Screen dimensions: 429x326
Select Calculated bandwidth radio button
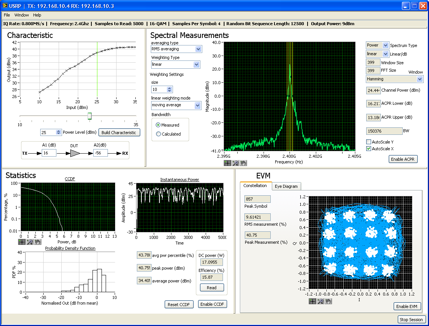[158, 134]
